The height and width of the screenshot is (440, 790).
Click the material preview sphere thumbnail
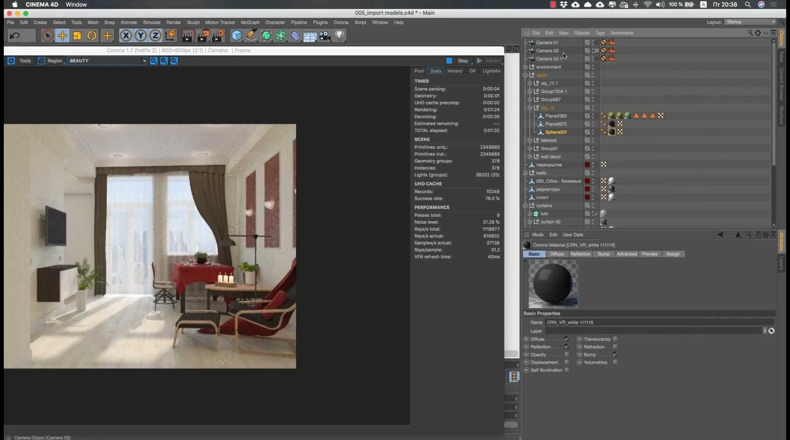[553, 284]
